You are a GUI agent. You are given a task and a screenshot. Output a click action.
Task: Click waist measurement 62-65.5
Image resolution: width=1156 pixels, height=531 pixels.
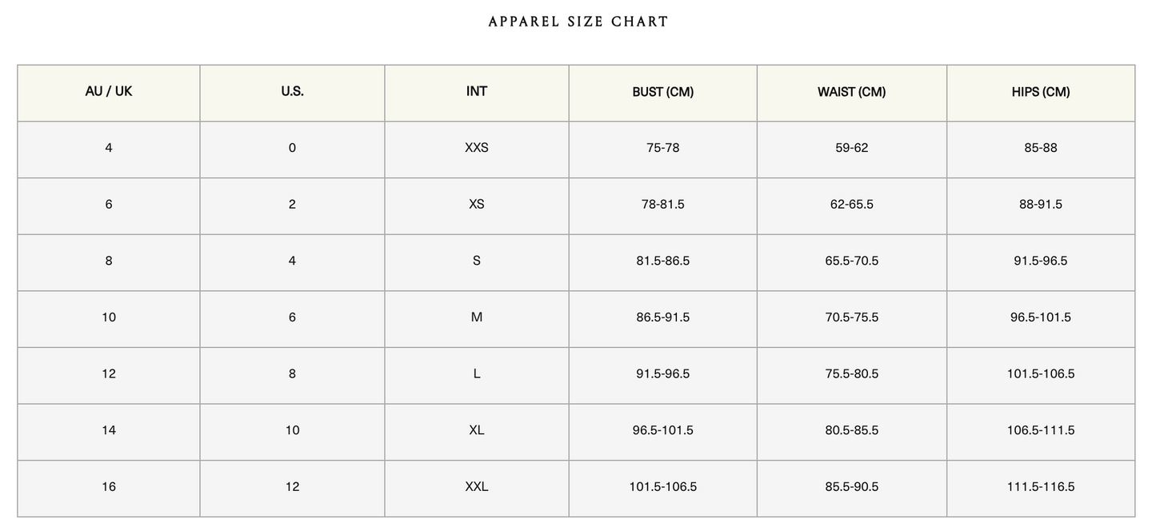pyautogui.click(x=851, y=205)
